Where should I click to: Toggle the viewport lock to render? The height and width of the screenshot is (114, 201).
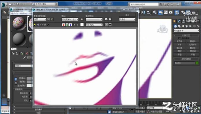tap(82, 19)
